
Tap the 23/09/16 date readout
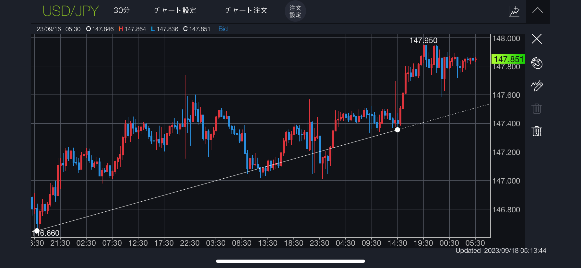[x=49, y=29]
